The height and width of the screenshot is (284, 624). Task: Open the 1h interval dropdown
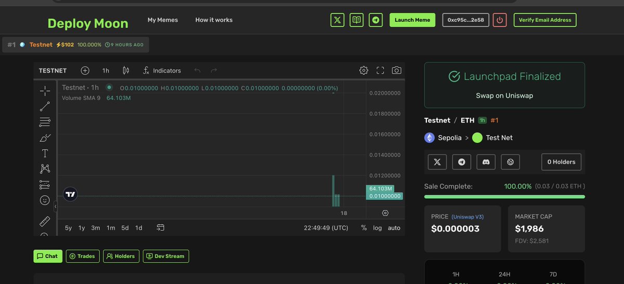[x=106, y=71]
